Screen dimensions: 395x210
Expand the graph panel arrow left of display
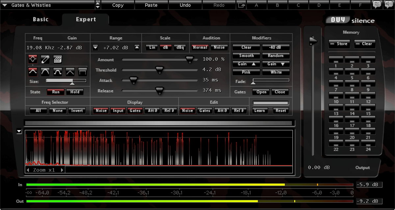19,131
